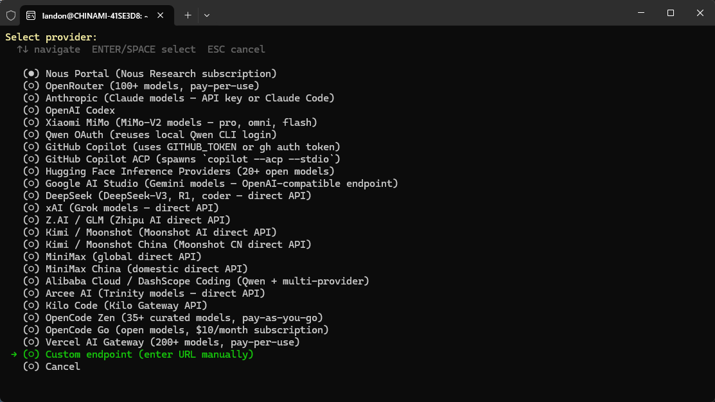Viewport: 715px width, 402px height.
Task: Close the landon@CHINAMI terminal tab
Action: click(x=162, y=15)
